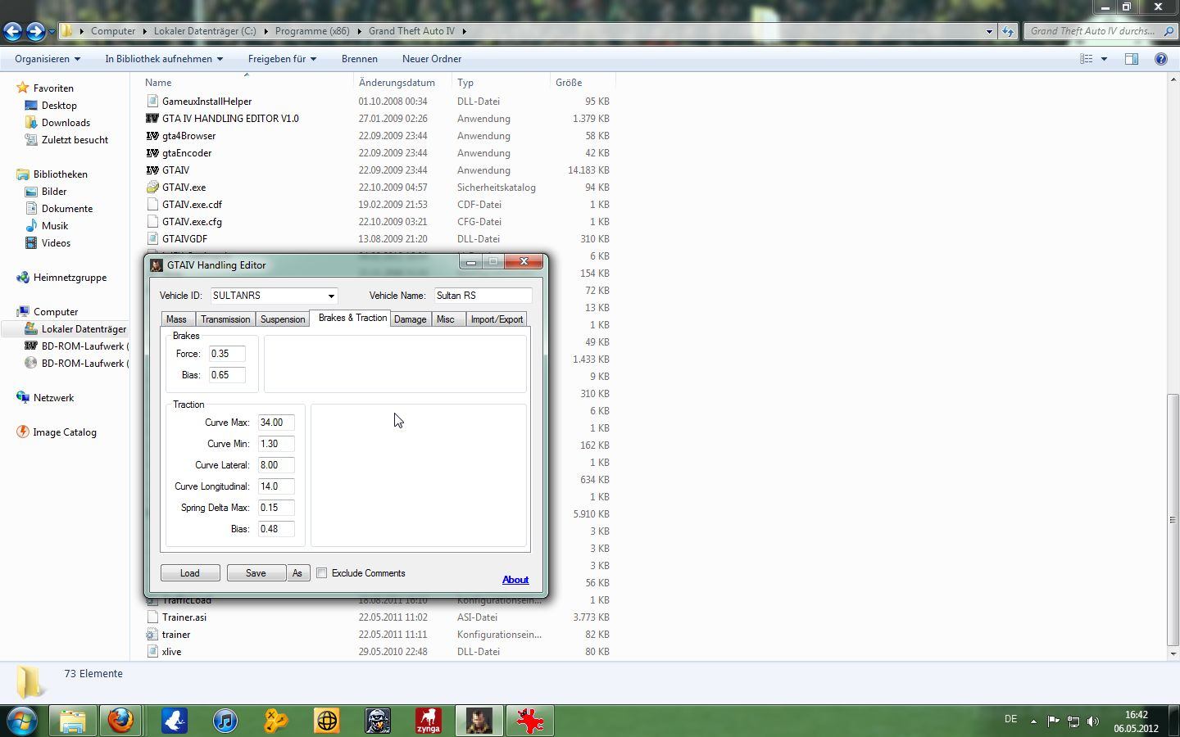Screen dimensions: 1180x737
Task: Open Heimnetzgruppe in the sidebar
Action: click(70, 278)
